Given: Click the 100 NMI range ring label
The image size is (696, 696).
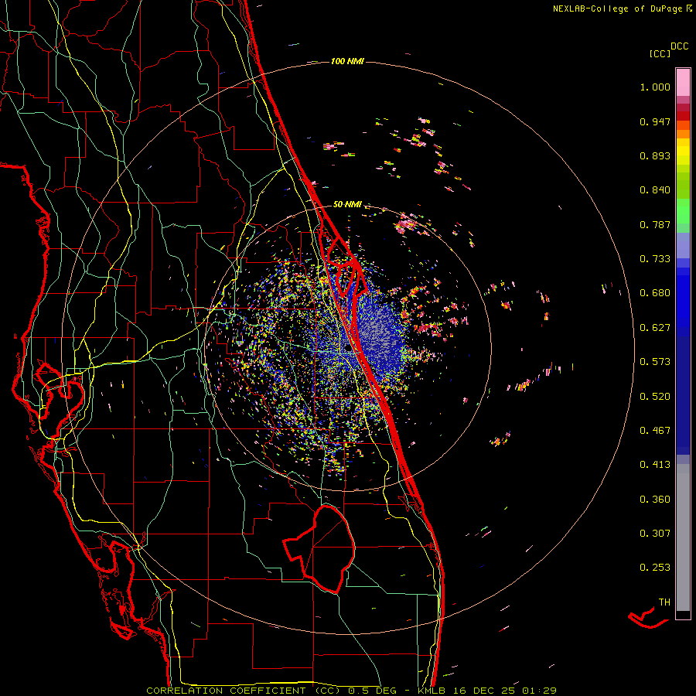Looking at the screenshot, I should click(x=347, y=61).
